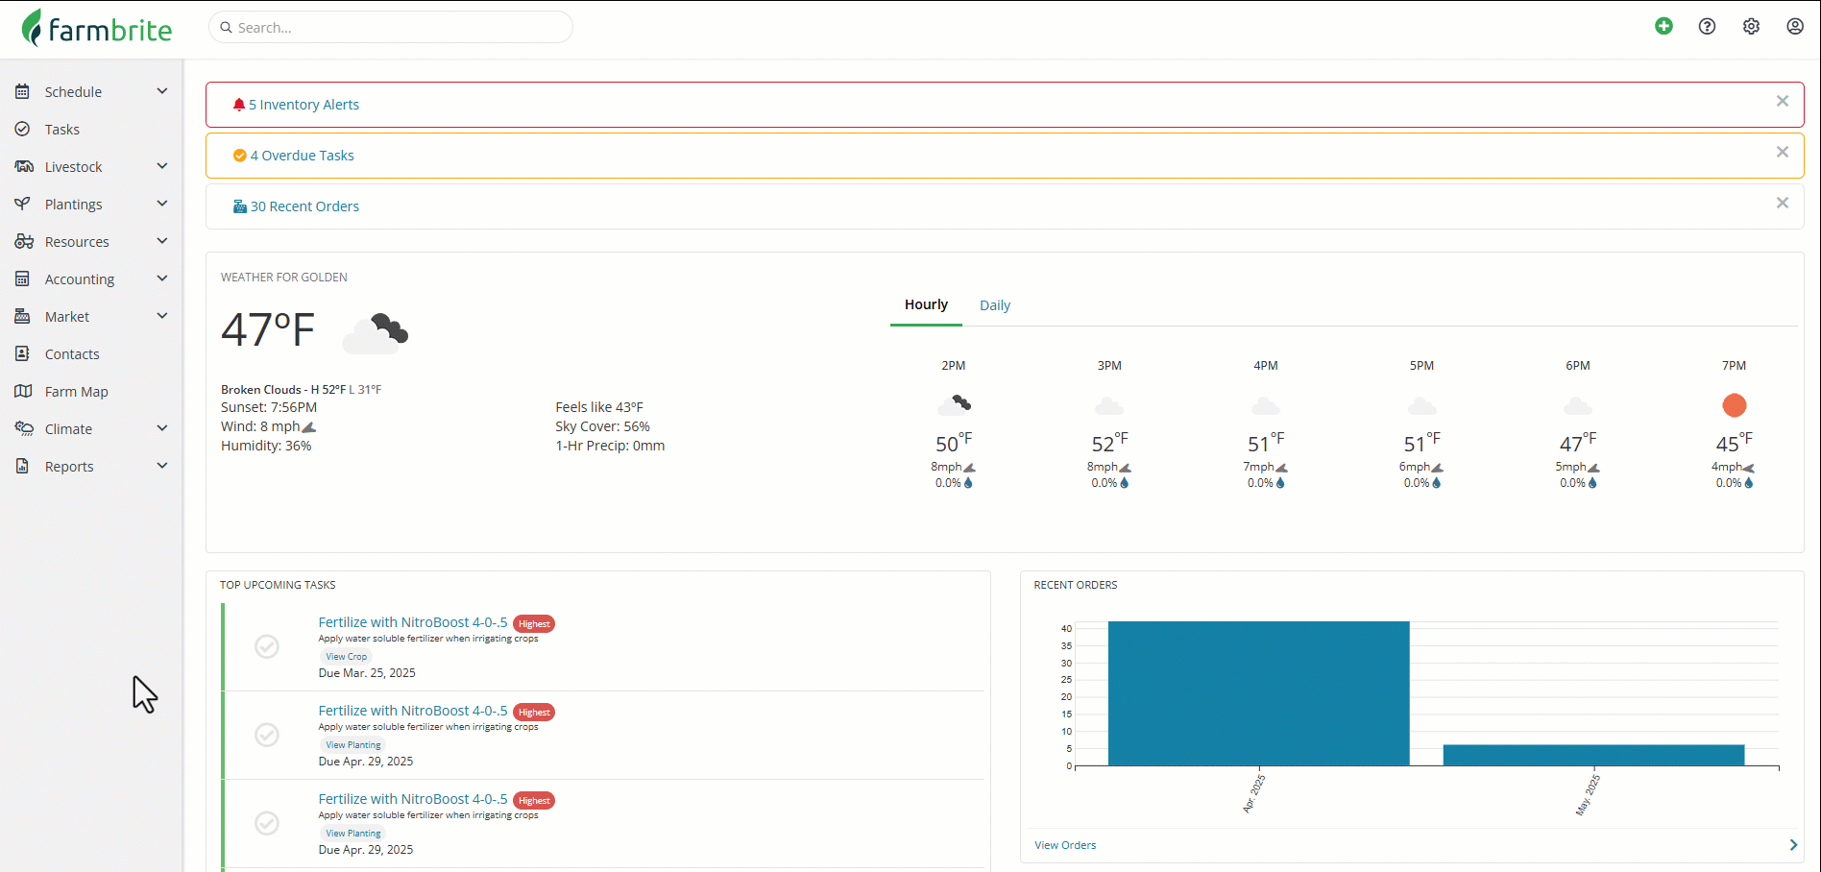Switch to the Daily weather tab
Image resolution: width=1821 pixels, height=872 pixels.
995,305
